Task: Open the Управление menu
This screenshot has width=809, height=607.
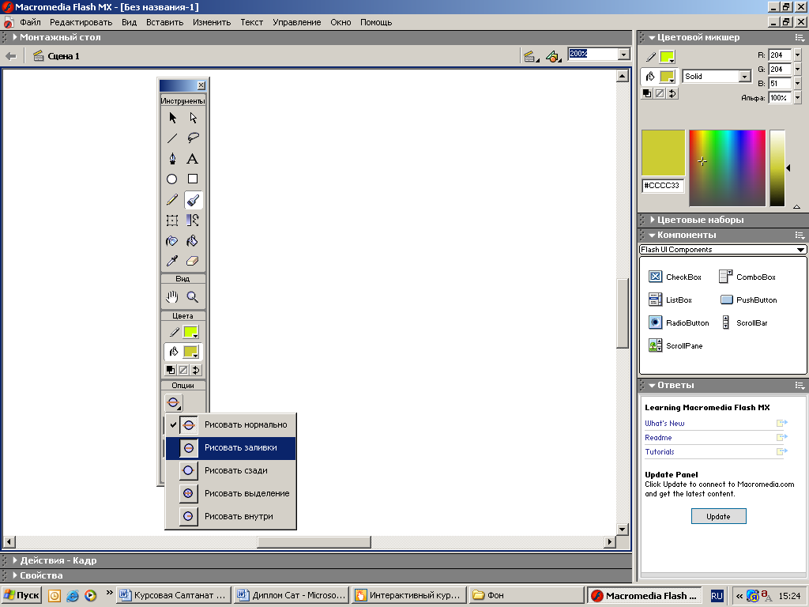Action: (x=297, y=22)
